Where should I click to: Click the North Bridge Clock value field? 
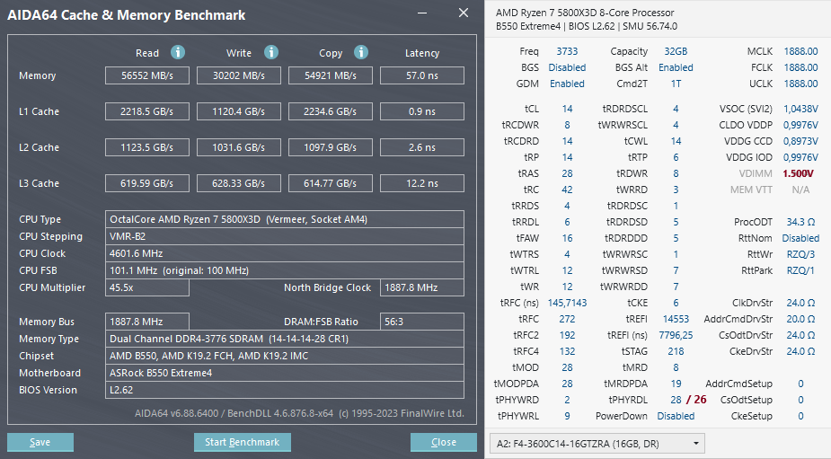pyautogui.click(x=421, y=287)
